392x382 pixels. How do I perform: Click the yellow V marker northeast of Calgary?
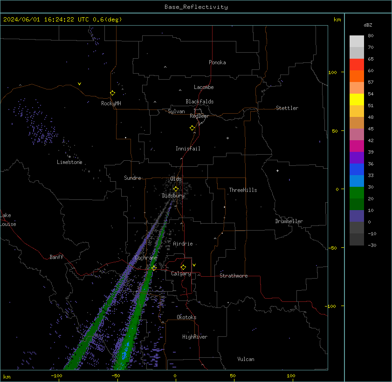tap(194, 265)
